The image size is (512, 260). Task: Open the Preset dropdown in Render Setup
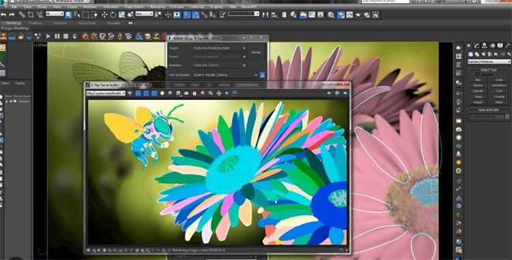(x=219, y=56)
